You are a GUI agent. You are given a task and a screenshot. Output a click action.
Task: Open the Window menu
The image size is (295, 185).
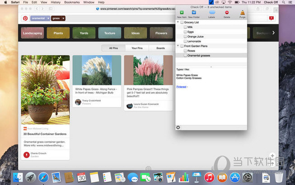89,2
